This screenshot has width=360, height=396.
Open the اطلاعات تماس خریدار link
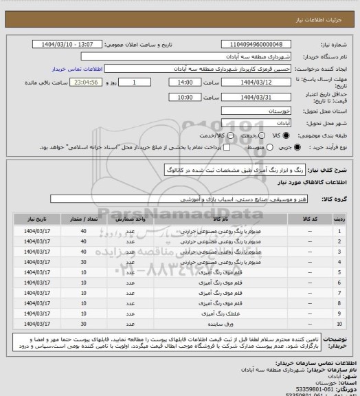point(77,69)
